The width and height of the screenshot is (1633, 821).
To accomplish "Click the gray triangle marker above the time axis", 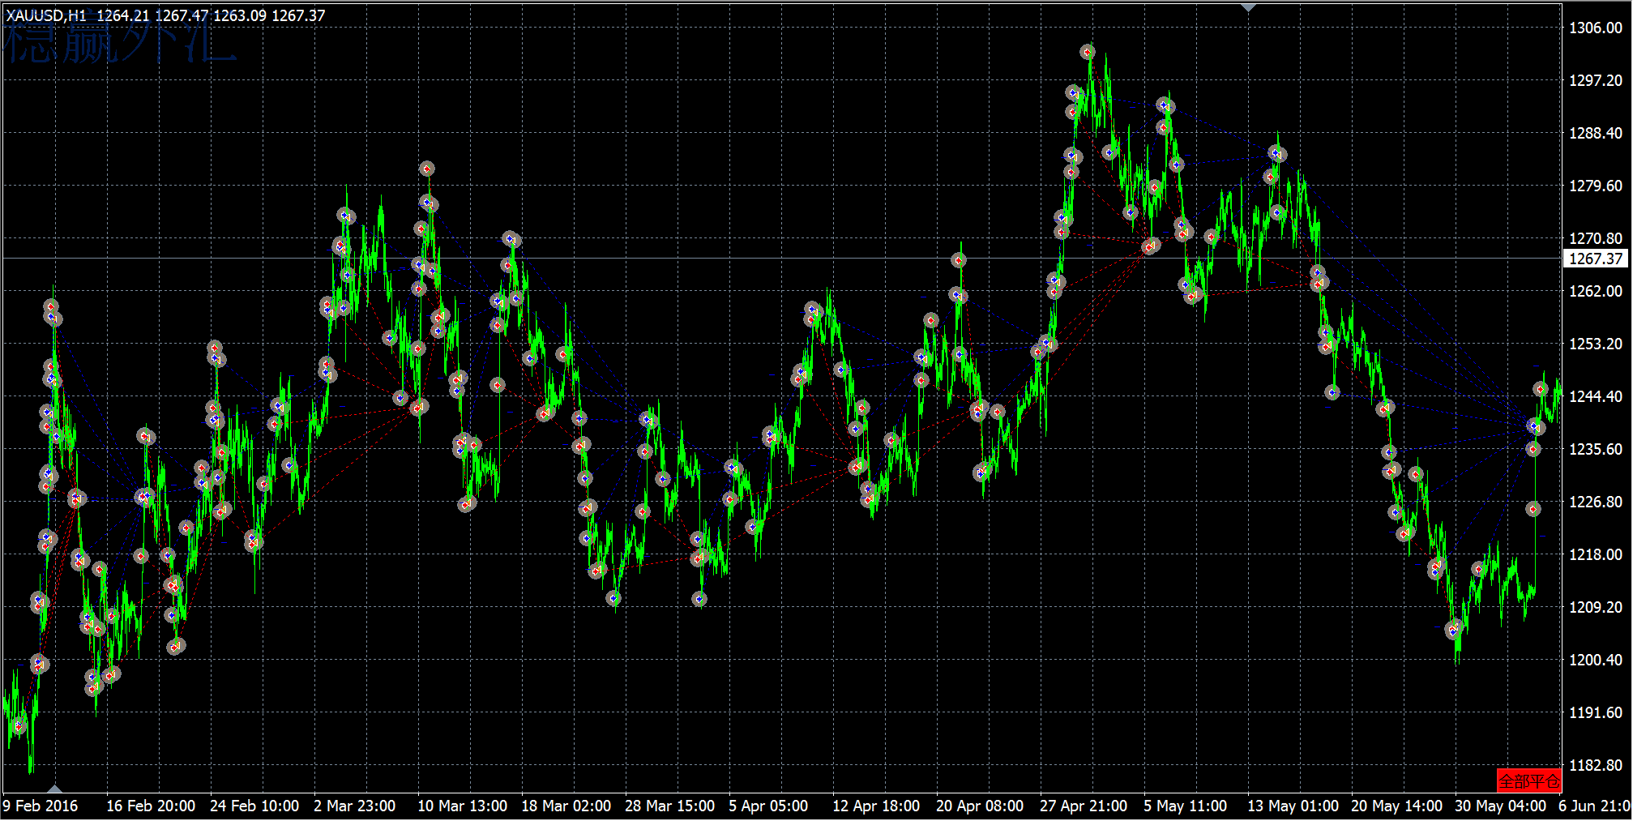I will click(x=54, y=788).
